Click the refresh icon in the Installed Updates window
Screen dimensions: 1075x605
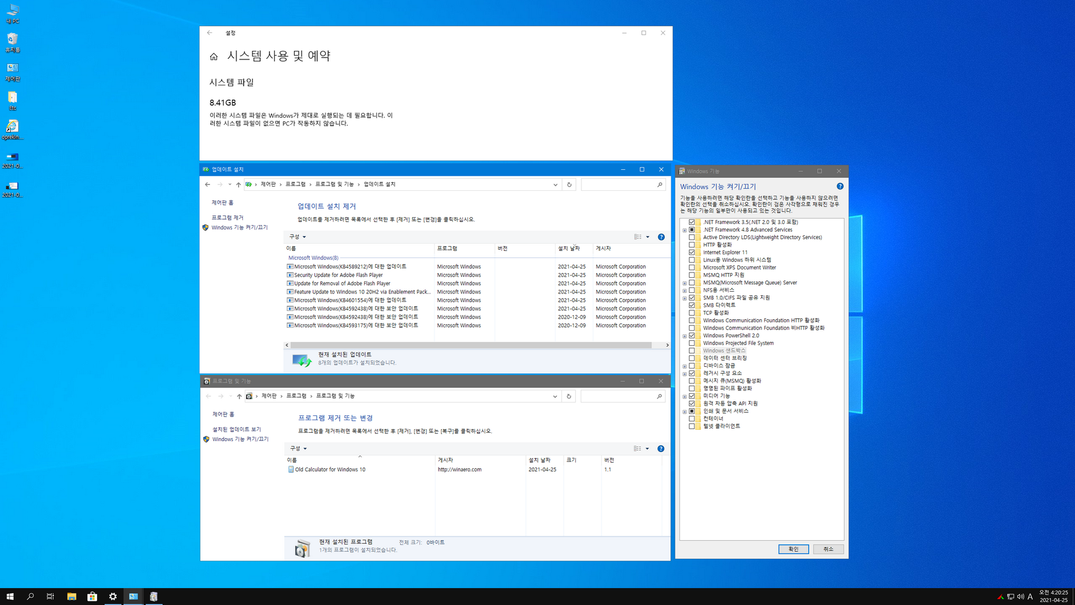point(569,185)
